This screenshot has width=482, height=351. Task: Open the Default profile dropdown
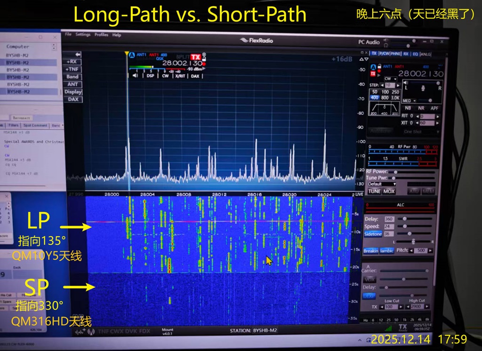pos(381,184)
